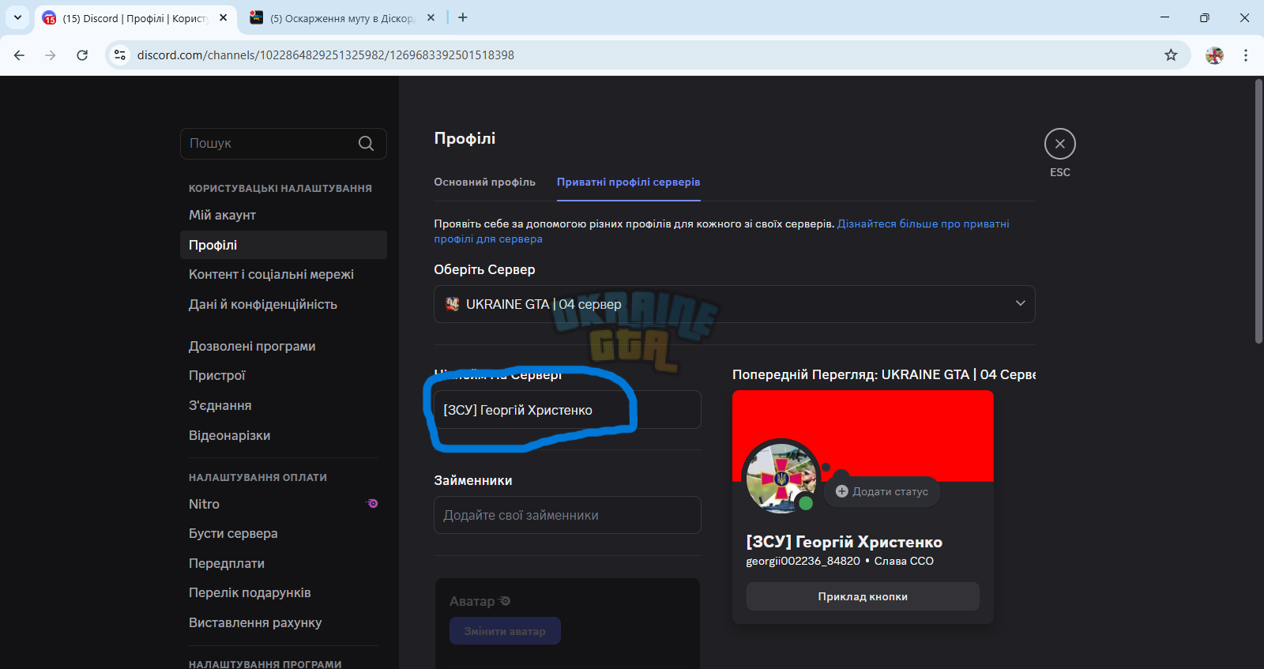Click the search magnifier icon in settings
Screen dimensions: 1264x669
click(x=366, y=144)
